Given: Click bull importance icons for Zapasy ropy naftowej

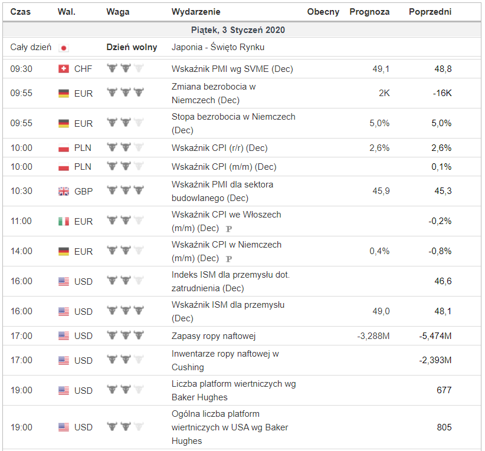Looking at the screenshot, I should (125, 335).
